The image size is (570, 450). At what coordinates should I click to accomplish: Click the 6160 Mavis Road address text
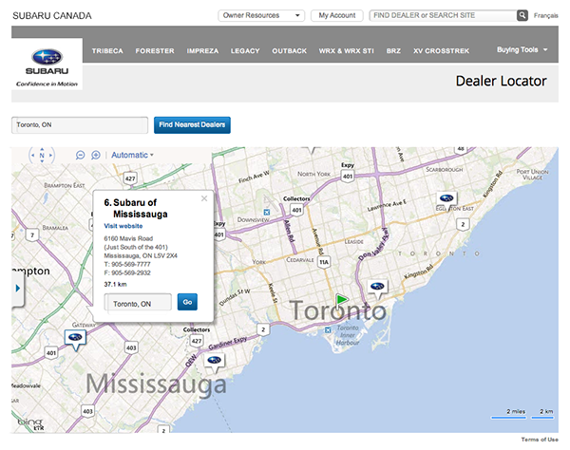point(128,238)
